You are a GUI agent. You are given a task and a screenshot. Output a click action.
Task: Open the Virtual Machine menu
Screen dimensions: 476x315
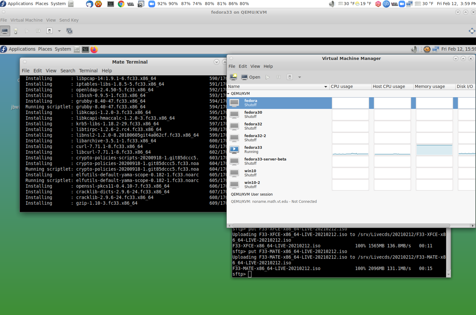point(26,20)
